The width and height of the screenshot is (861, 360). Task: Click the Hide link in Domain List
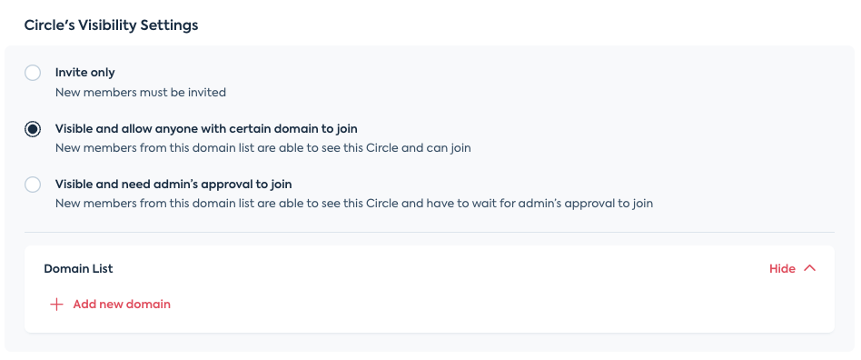(x=782, y=269)
